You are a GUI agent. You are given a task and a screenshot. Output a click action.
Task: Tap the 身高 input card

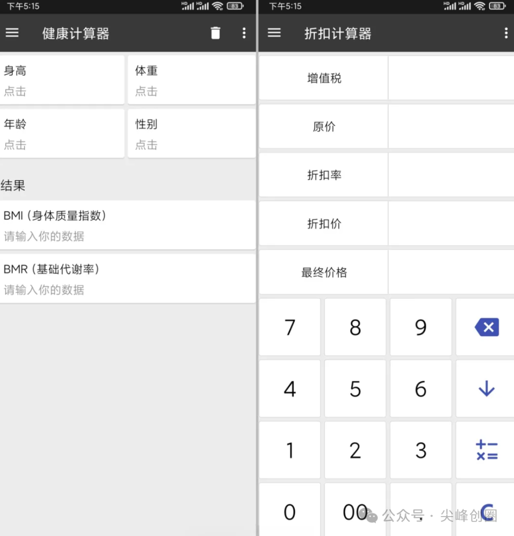(62, 80)
